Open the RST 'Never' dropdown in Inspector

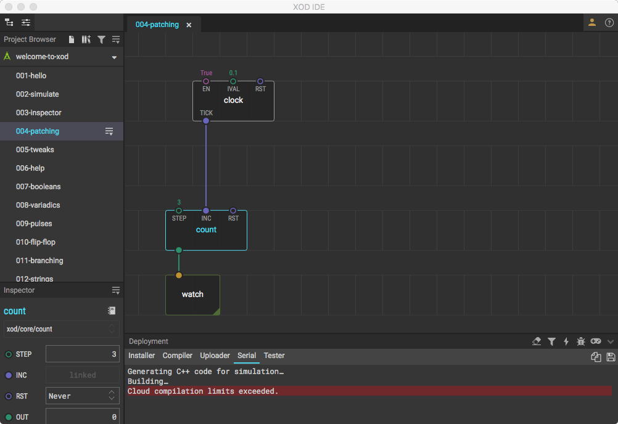[x=83, y=396]
